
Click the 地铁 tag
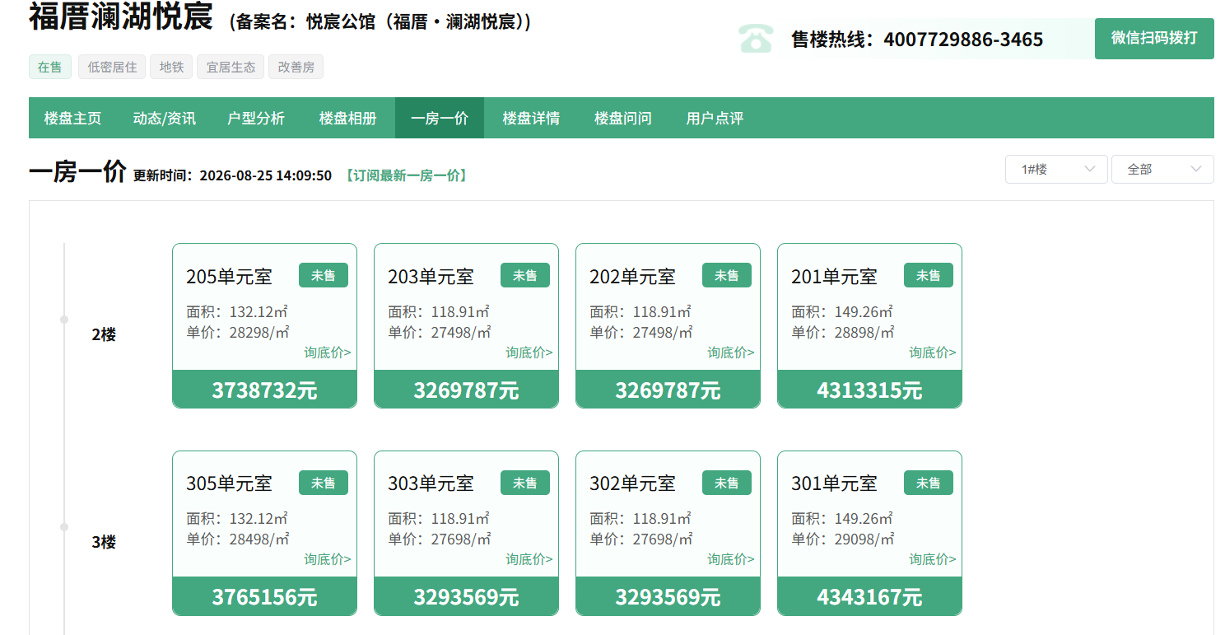171,67
